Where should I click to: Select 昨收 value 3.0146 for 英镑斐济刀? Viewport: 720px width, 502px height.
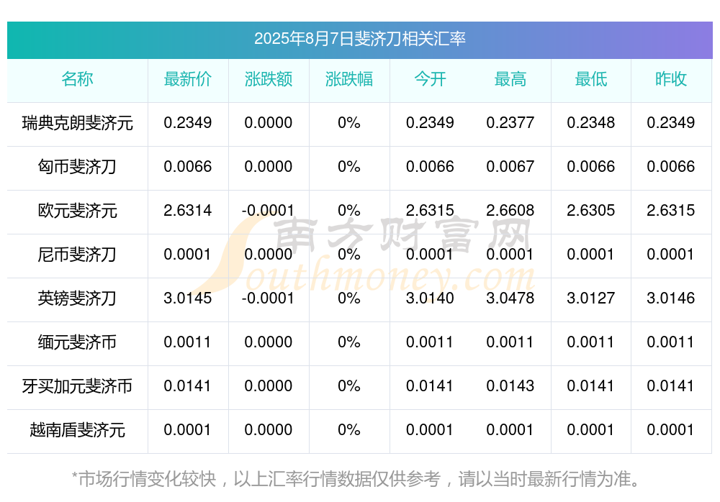[671, 298]
